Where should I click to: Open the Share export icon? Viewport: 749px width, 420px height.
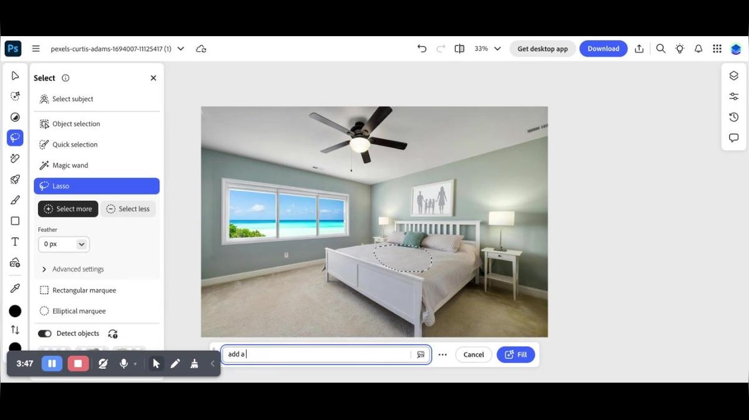click(639, 49)
